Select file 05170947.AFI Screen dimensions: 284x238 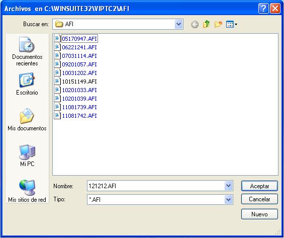coord(76,39)
